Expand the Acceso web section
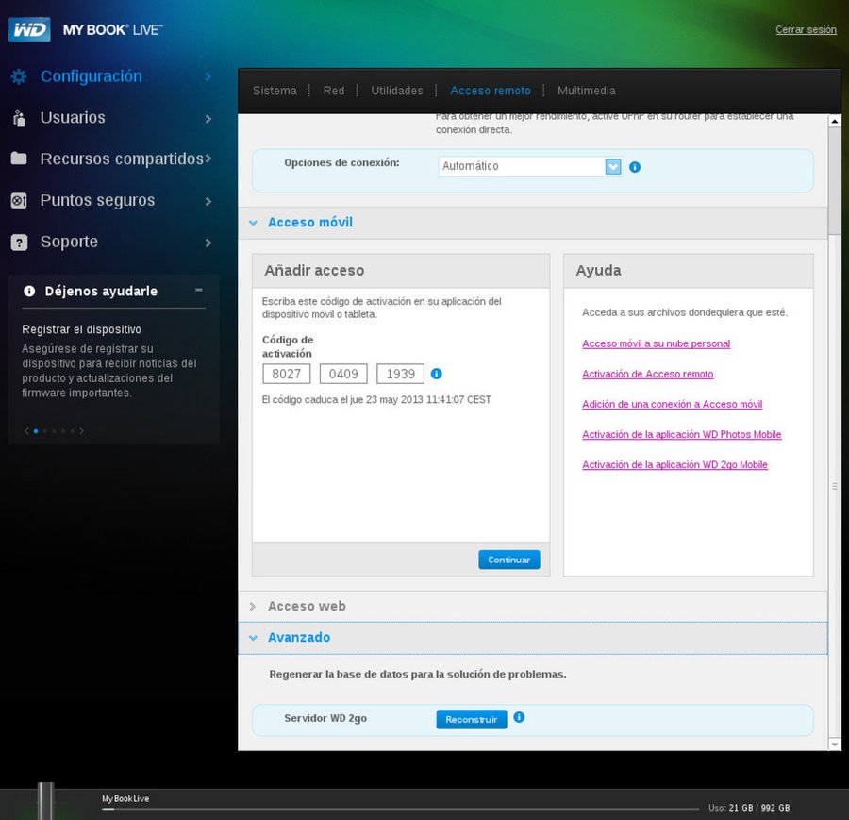849x820 pixels. point(253,607)
